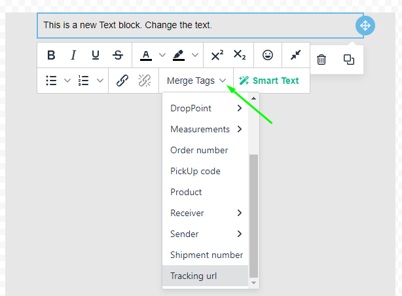This screenshot has width=402, height=296.
Task: Delete the text block with trash icon
Action: click(321, 60)
